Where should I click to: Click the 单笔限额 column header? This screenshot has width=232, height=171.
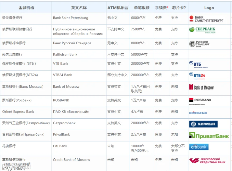[142, 8]
